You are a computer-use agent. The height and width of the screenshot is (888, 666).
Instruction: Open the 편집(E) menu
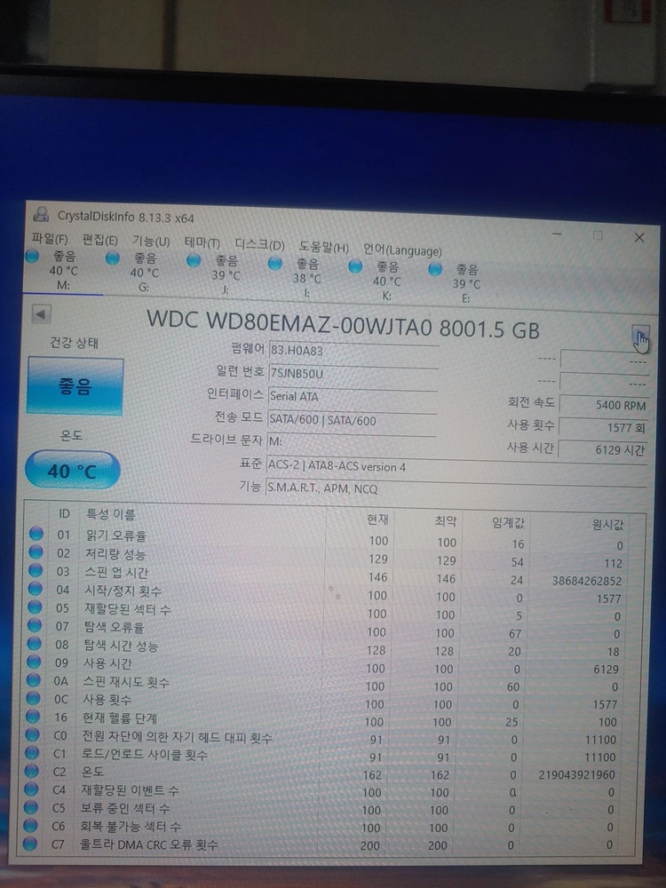coord(99,240)
